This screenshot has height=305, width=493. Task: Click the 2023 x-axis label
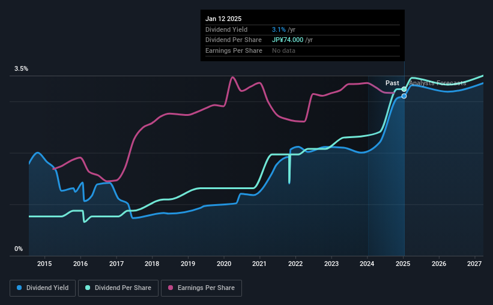[x=331, y=264]
